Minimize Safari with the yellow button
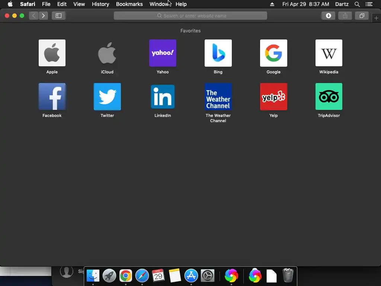The height and width of the screenshot is (286, 381). tap(15, 16)
